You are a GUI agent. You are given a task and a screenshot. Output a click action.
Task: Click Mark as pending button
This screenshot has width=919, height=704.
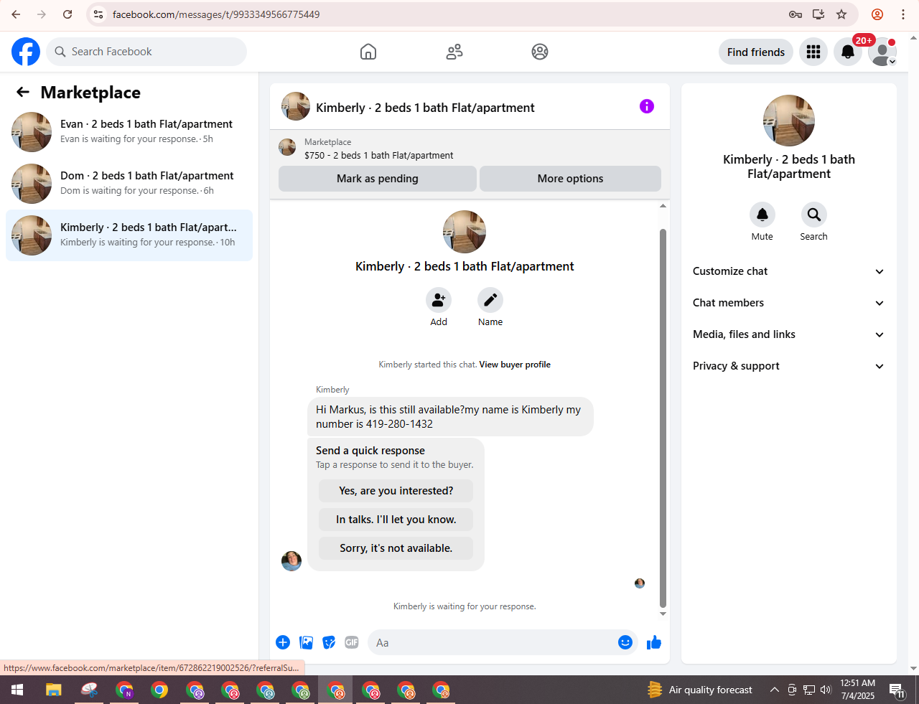click(x=378, y=179)
